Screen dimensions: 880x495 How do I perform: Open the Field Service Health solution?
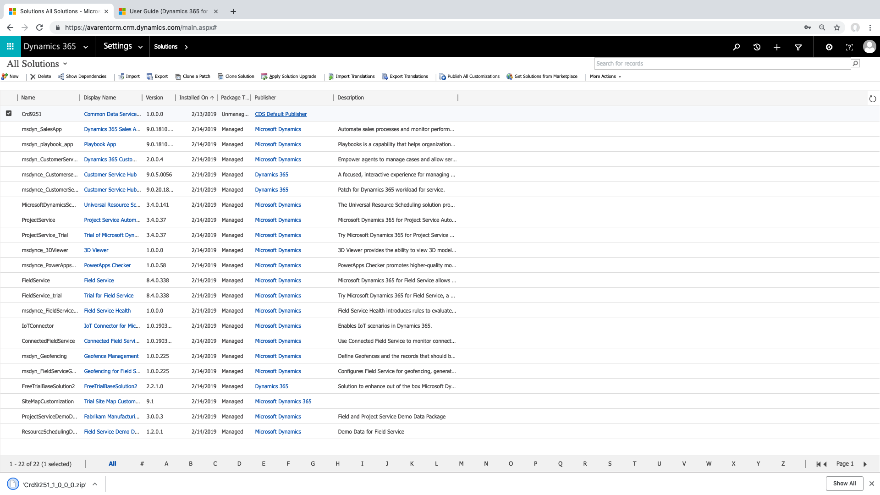[107, 311]
